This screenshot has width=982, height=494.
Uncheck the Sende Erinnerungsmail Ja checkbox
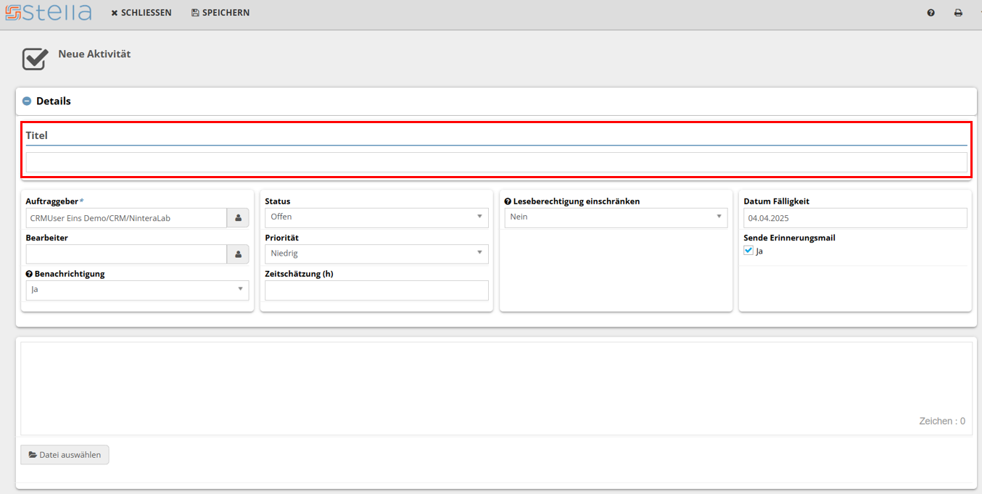(748, 251)
